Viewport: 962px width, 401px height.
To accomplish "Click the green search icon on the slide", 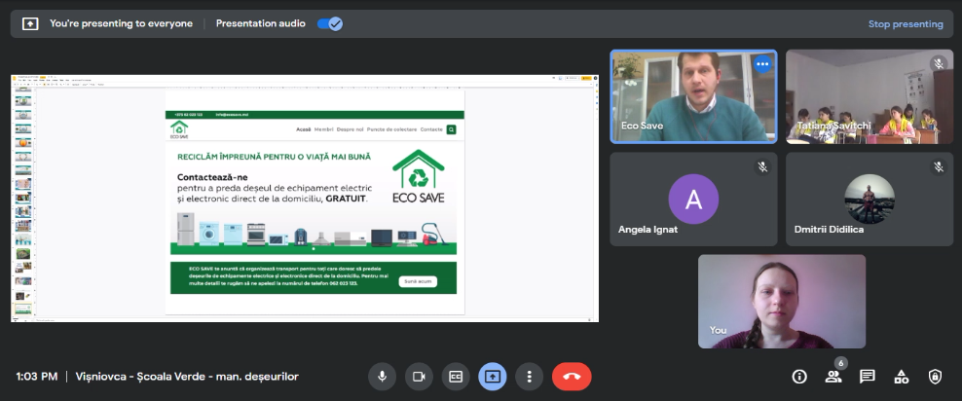I will (x=452, y=129).
